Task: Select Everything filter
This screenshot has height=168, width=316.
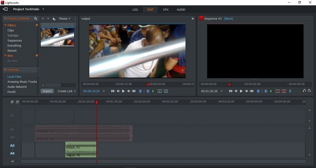Action: coord(14,45)
